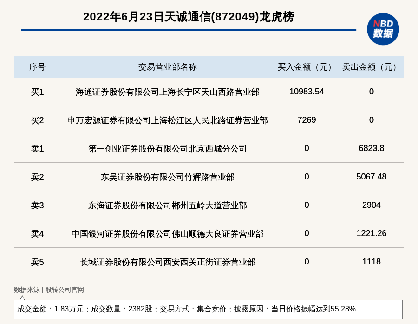Click the 数据来源 | 股转公司官网 source note
418x324 pixels.
point(49,290)
